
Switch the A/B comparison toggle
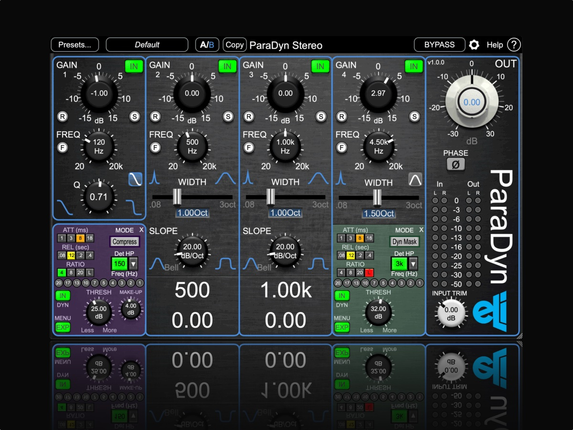coord(207,45)
